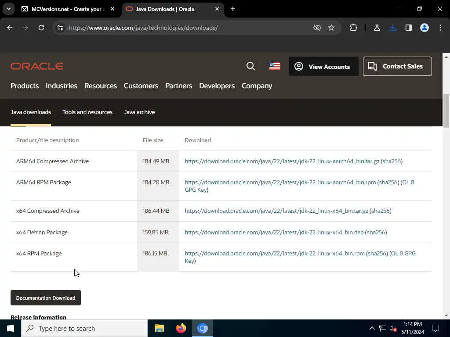Open OL 8 GPG Key for ARM64 RPM
This screenshot has width=450, height=337.
[408, 182]
